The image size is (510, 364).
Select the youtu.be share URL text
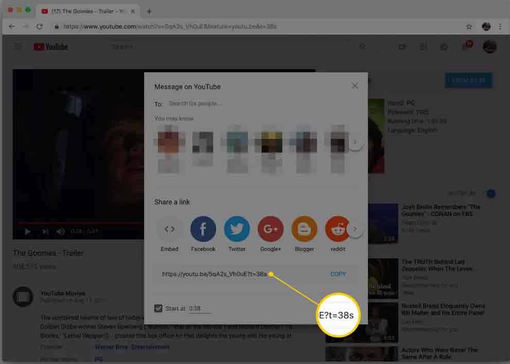[214, 274]
